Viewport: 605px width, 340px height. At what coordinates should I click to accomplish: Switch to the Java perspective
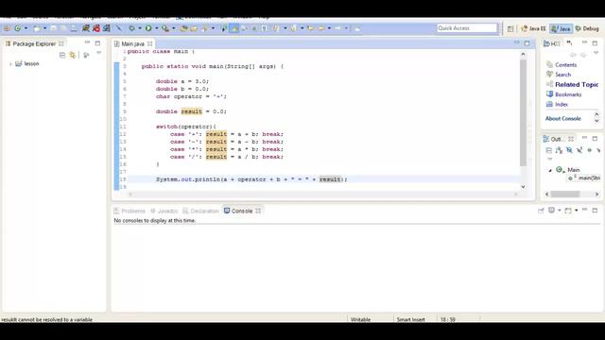(561, 28)
